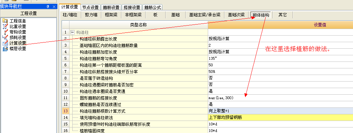Click the 工程信息 icon in the navigation panel
The height and width of the screenshot is (133, 353).
click(x=5, y=21)
